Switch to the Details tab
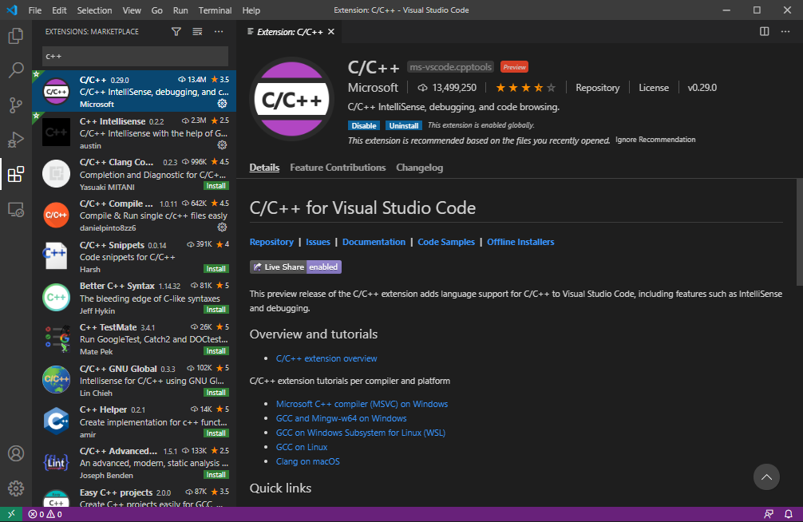This screenshot has width=803, height=522. click(x=264, y=168)
